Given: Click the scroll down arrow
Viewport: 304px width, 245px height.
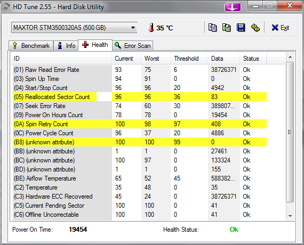Looking at the screenshot, I should pyautogui.click(x=290, y=216).
